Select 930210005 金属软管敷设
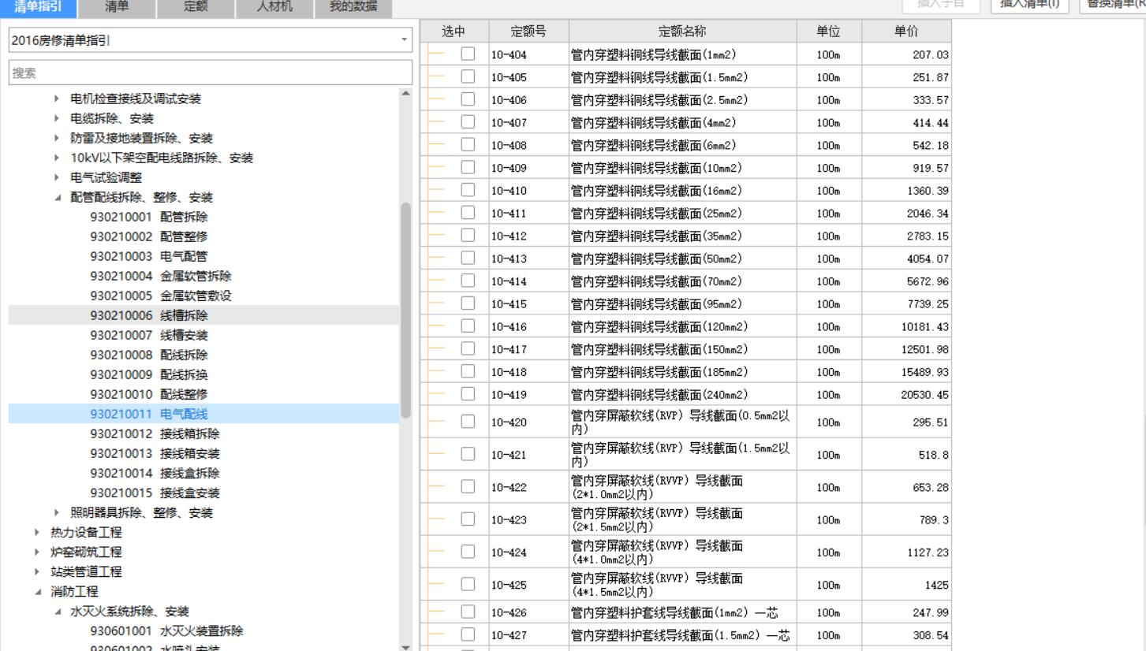1146x651 pixels. [x=161, y=296]
